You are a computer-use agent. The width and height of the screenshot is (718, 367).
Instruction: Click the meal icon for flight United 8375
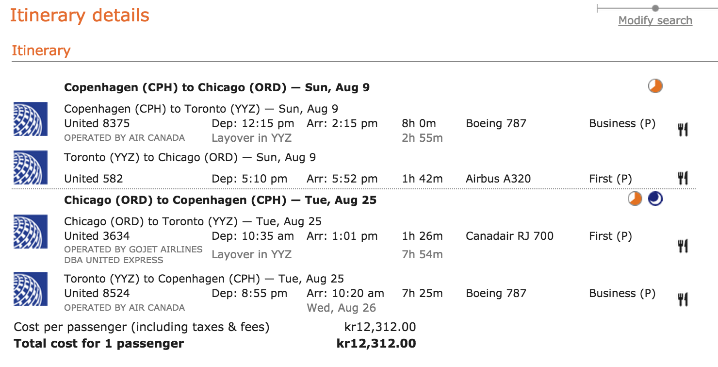683,130
